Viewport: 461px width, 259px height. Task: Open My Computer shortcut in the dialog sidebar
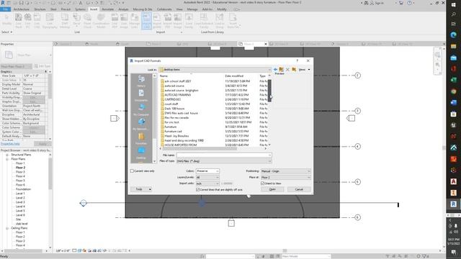pos(141,109)
